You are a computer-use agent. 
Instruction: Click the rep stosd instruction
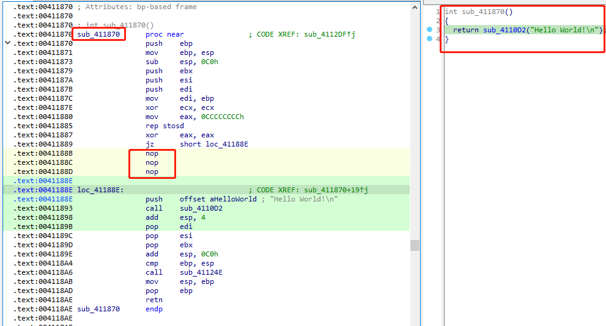(x=164, y=126)
